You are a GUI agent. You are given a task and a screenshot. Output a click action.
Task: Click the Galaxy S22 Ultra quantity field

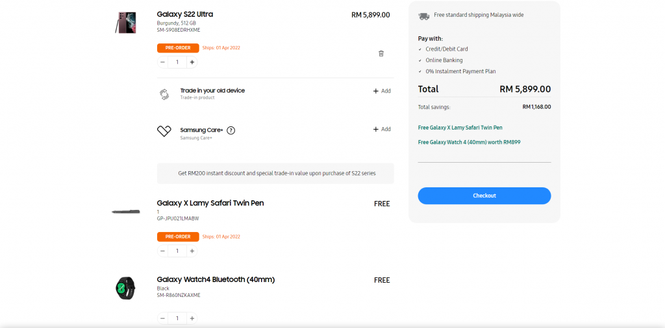coord(177,62)
